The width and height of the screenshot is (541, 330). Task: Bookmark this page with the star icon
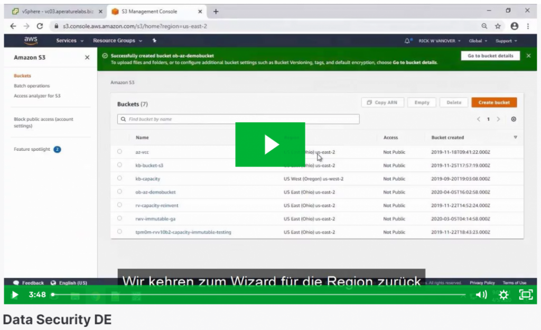coord(498,26)
